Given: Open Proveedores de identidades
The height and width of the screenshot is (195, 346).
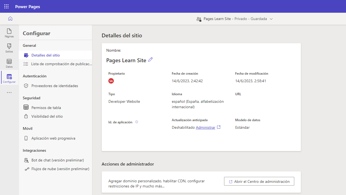Looking at the screenshot, I should click(x=55, y=86).
